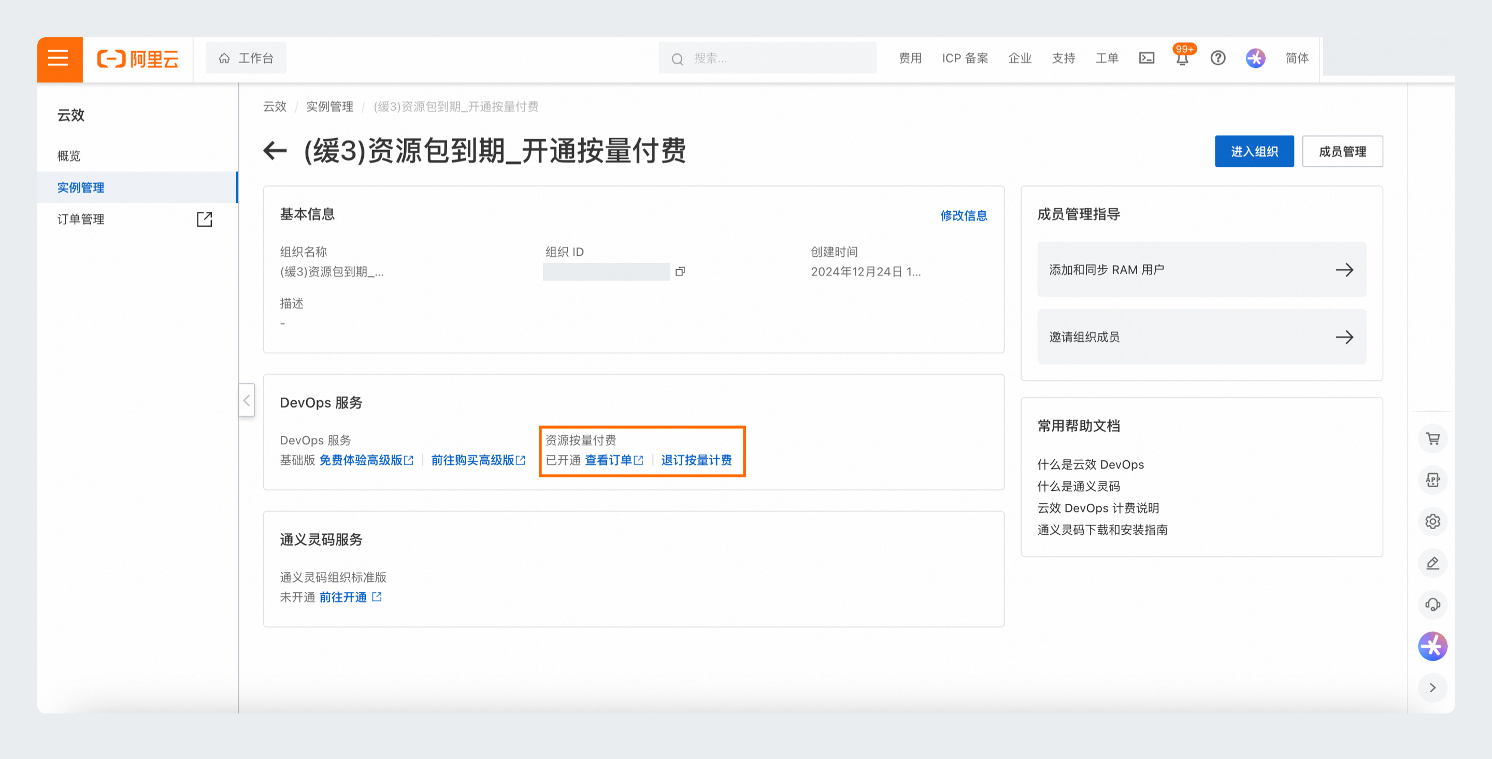Click the 云效 sidebar heading
Image resolution: width=1492 pixels, height=759 pixels.
70,114
